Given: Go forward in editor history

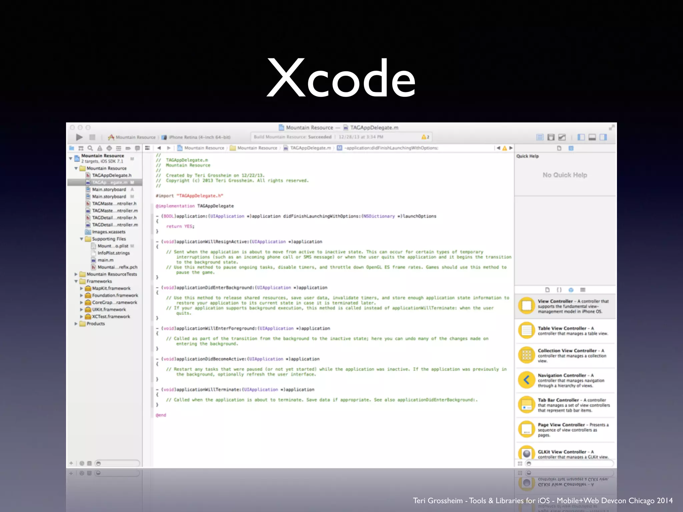Looking at the screenshot, I should click(168, 148).
